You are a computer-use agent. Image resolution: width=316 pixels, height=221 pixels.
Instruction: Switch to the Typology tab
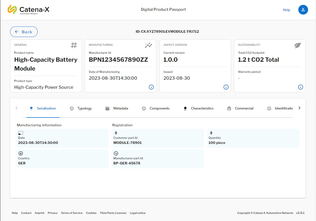(81, 108)
